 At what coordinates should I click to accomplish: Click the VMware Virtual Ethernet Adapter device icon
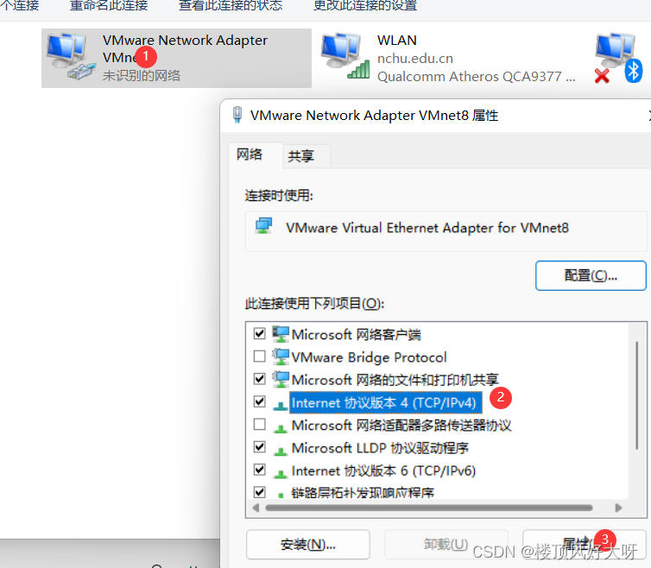[x=263, y=226]
